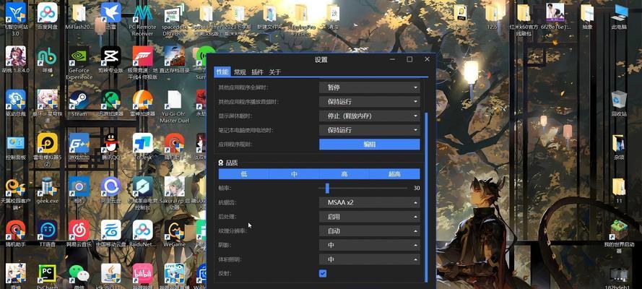
Task: Switch to the 关于 tab
Action: coord(274,72)
